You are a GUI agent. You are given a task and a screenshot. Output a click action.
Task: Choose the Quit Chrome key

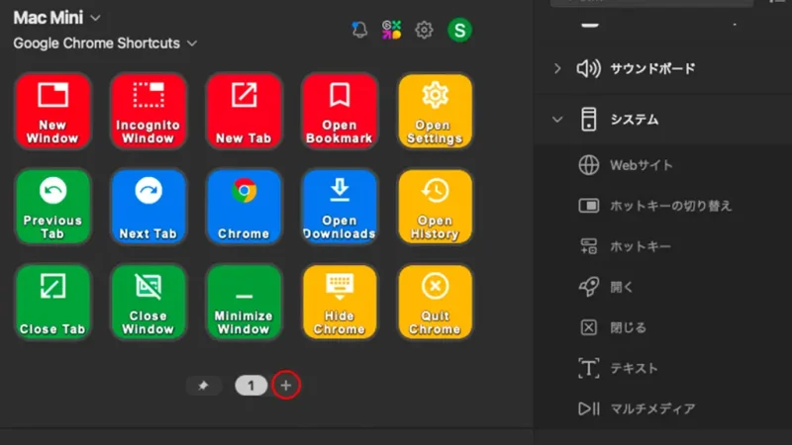pyautogui.click(x=435, y=302)
